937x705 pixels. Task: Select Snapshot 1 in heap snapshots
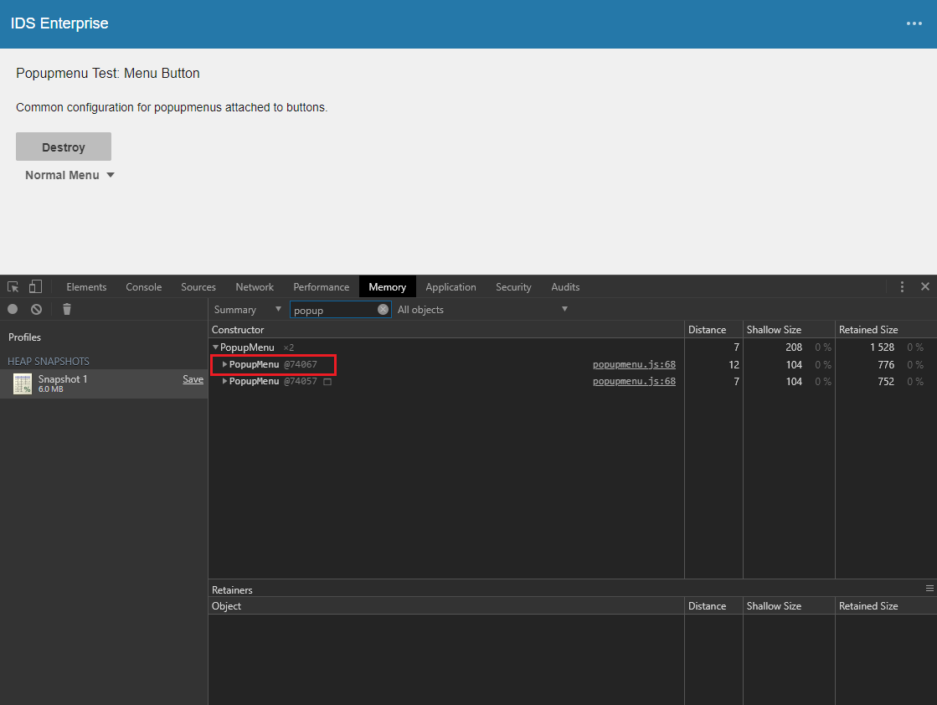click(x=104, y=383)
